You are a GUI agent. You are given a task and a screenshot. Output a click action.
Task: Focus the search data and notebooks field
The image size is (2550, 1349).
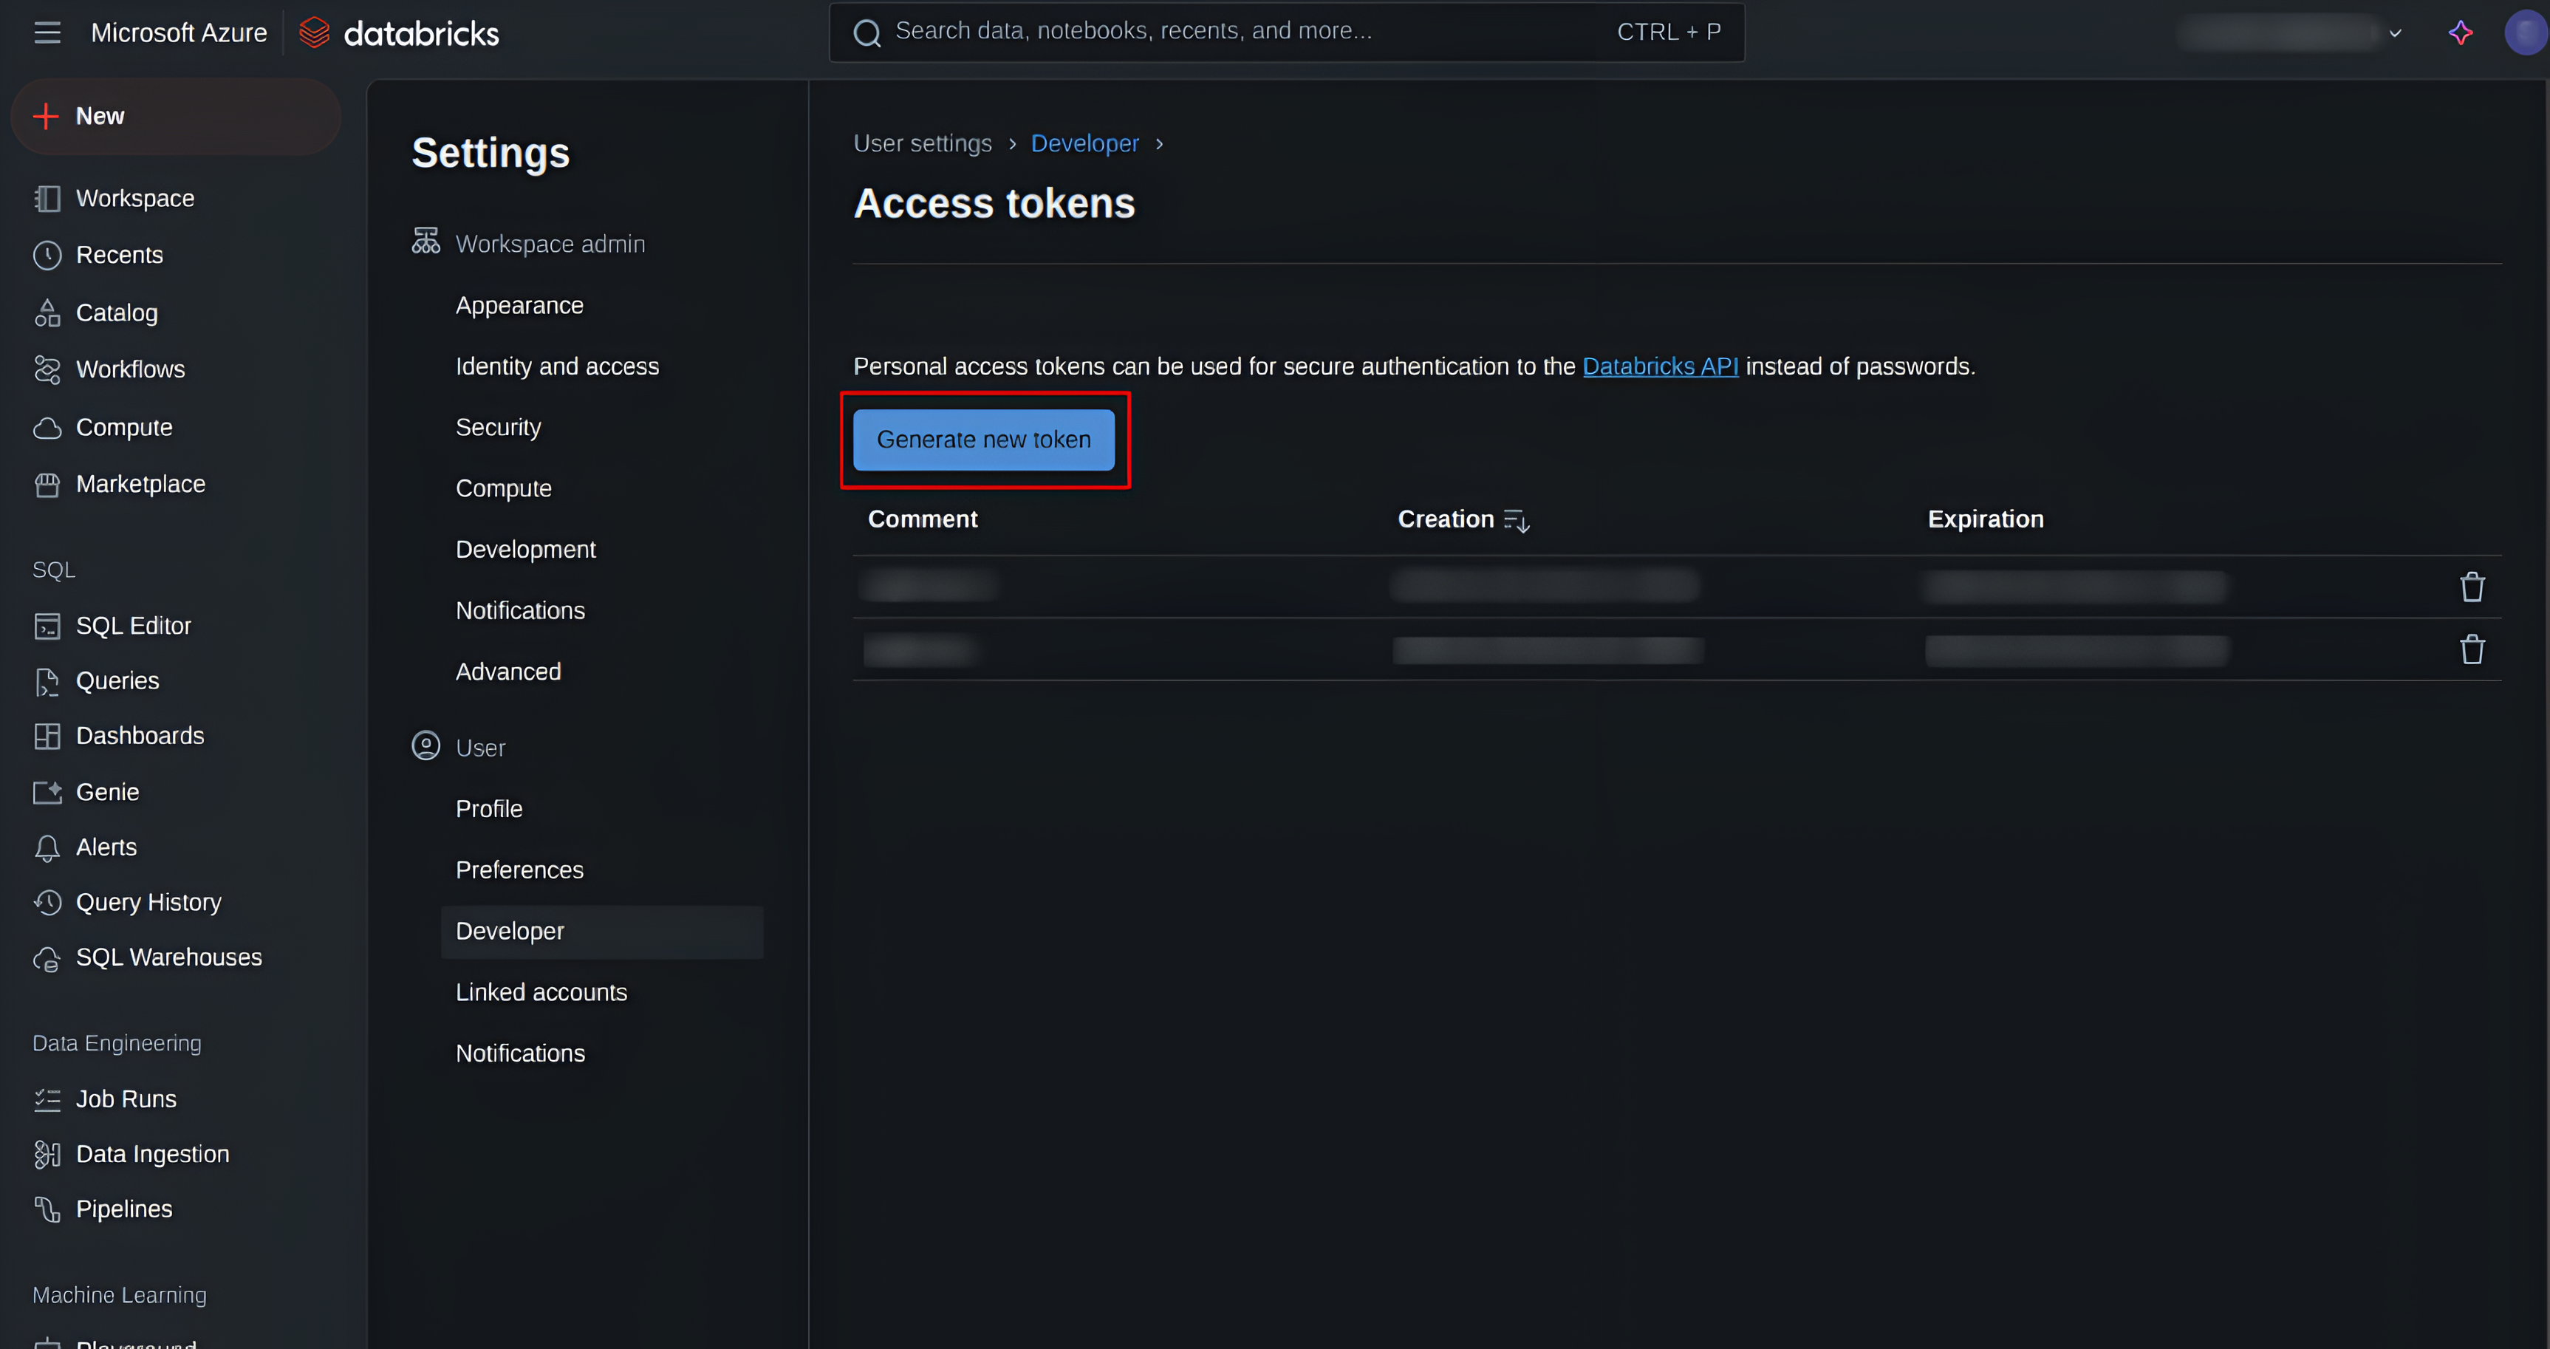1286,32
